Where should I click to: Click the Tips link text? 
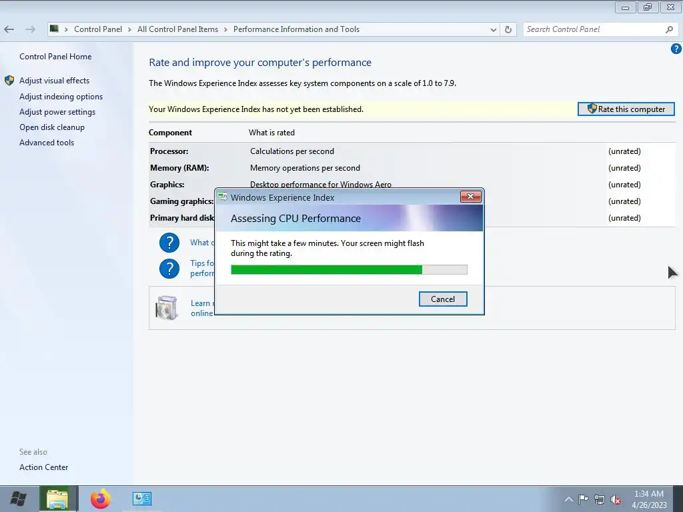202,268
